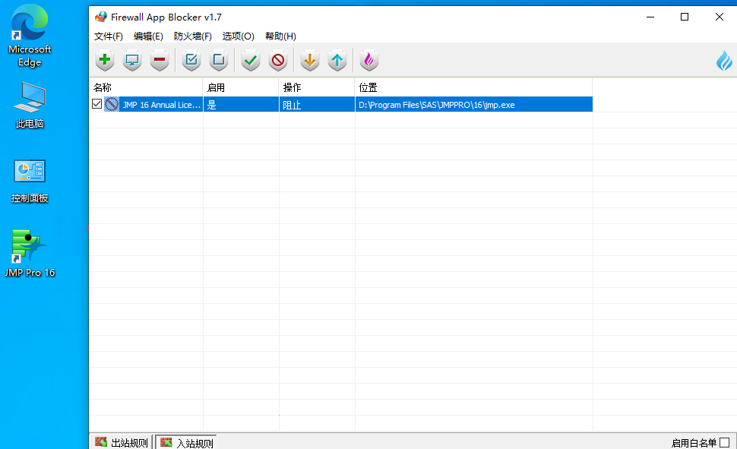Open the 防火墙(F) menu

click(193, 36)
